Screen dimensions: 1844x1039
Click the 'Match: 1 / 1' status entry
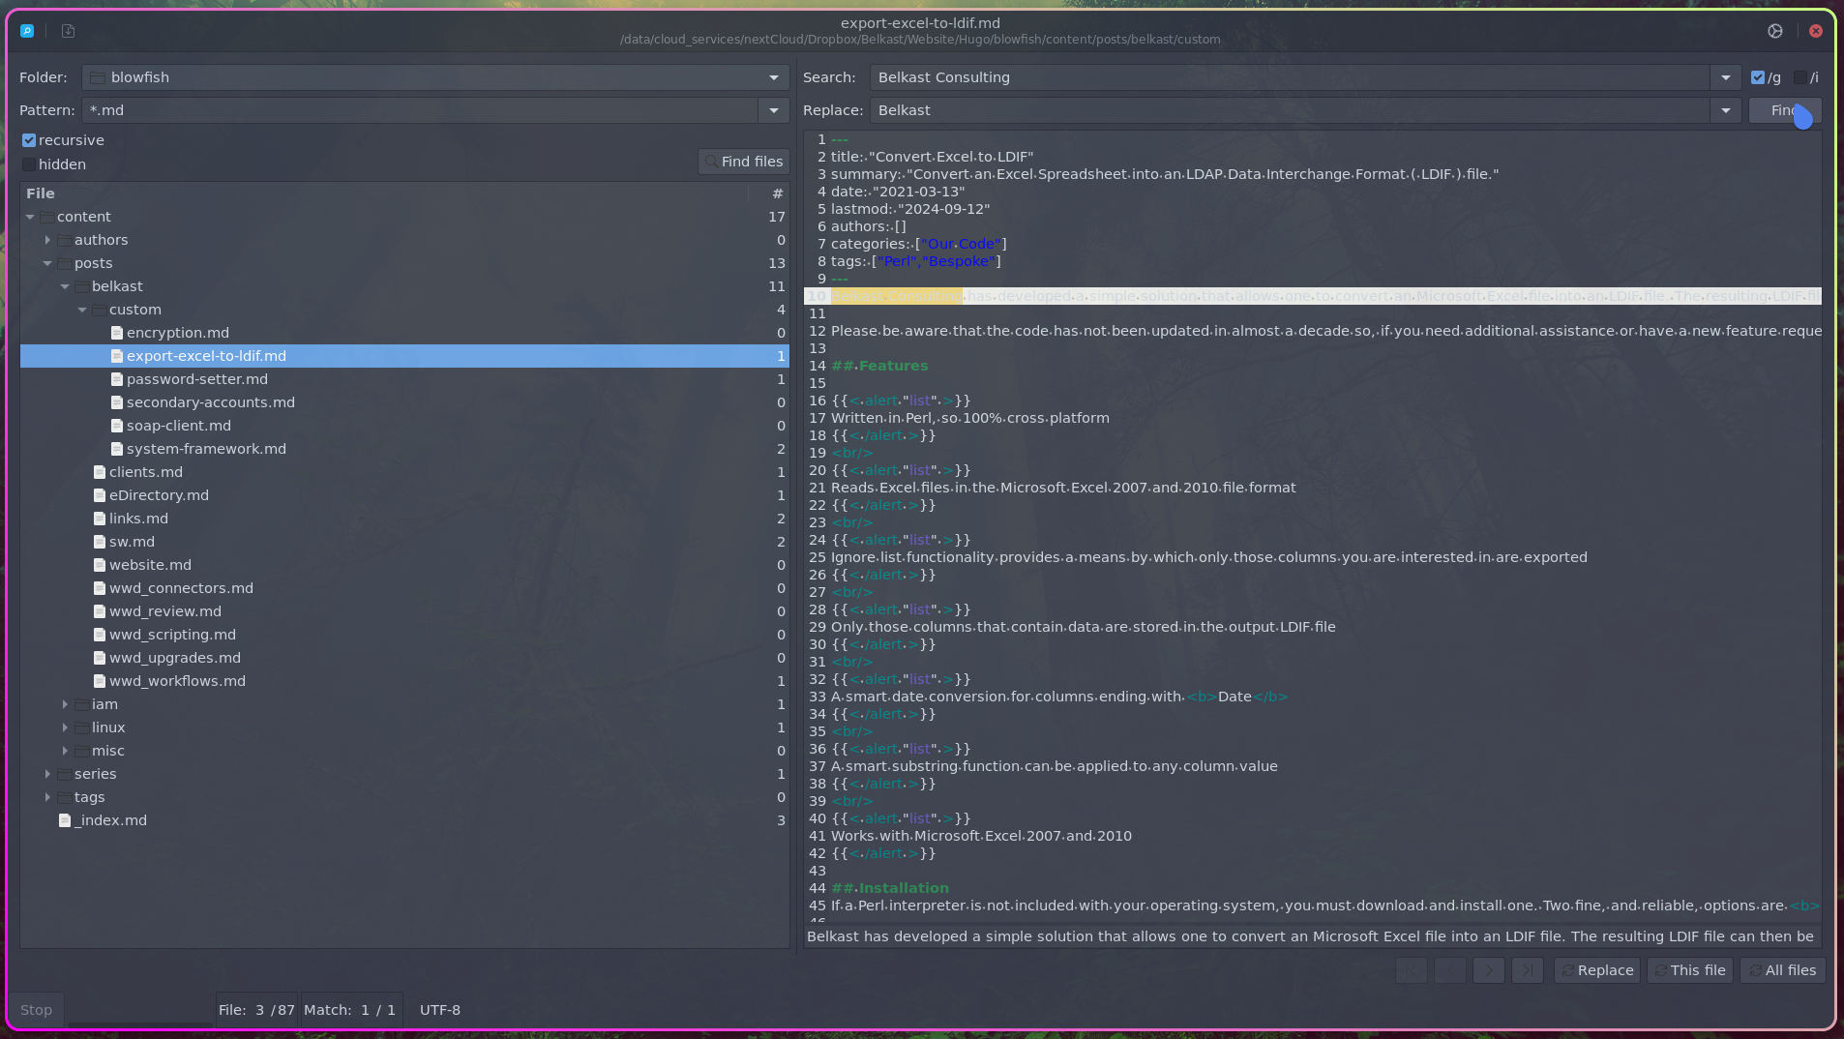pos(350,1010)
